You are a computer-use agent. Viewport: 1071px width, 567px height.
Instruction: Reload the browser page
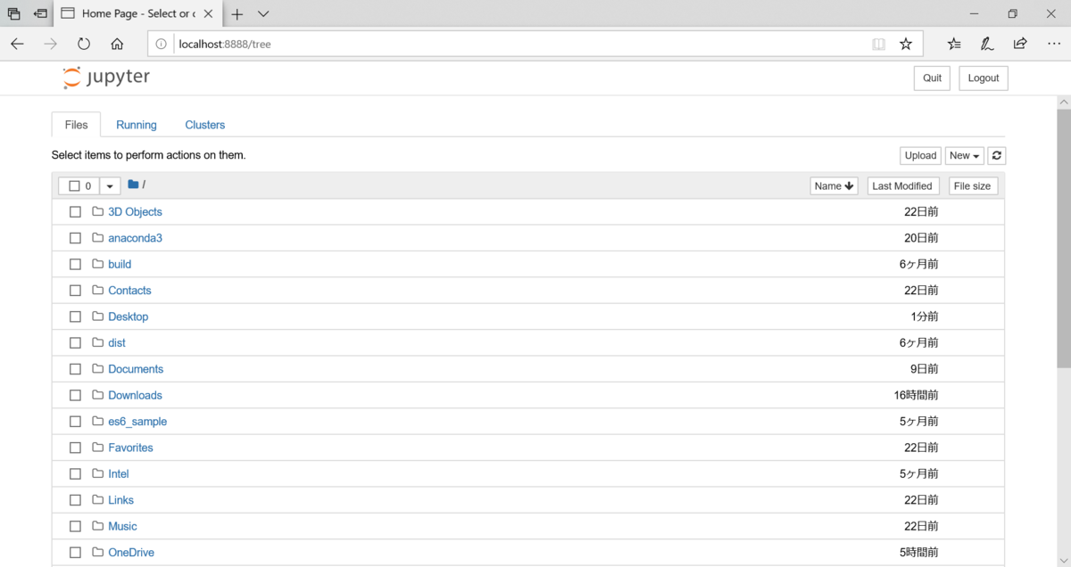click(x=84, y=44)
